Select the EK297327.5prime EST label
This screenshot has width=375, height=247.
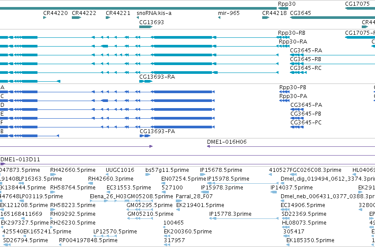point(25,223)
